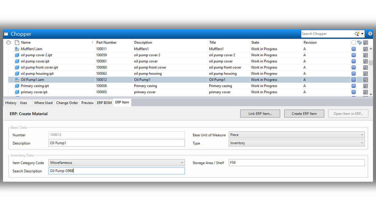The image size is (376, 211).
Task: Open the Where Used tab
Action: point(43,103)
